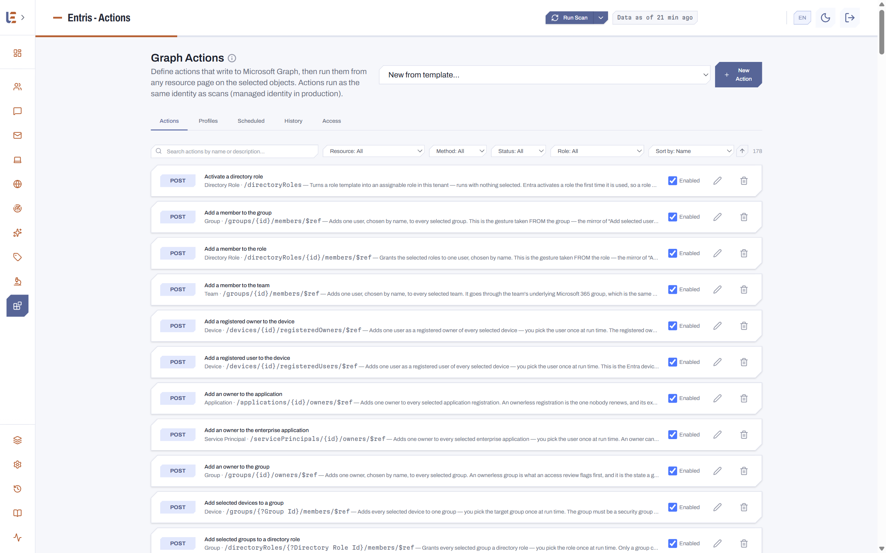Delete the 'Add a member to the team' action

(744, 289)
